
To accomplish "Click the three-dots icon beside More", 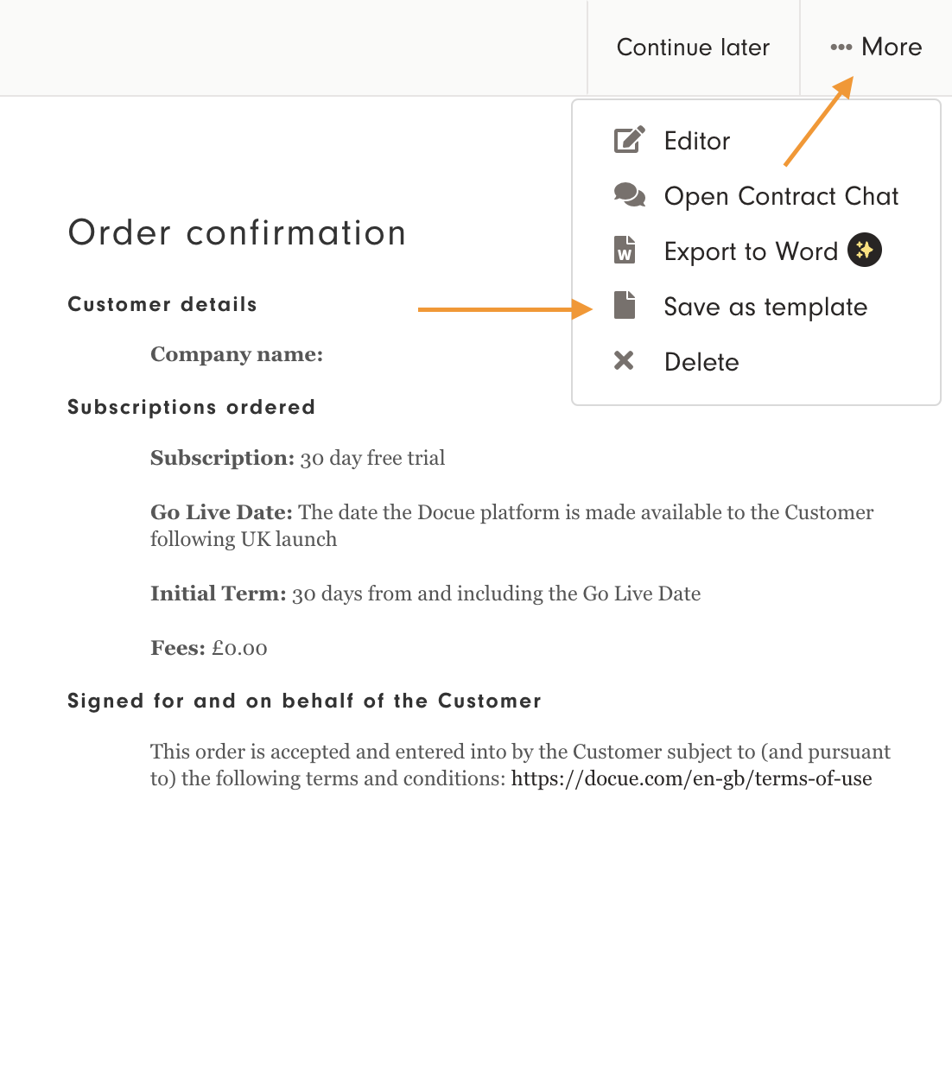I will [841, 48].
